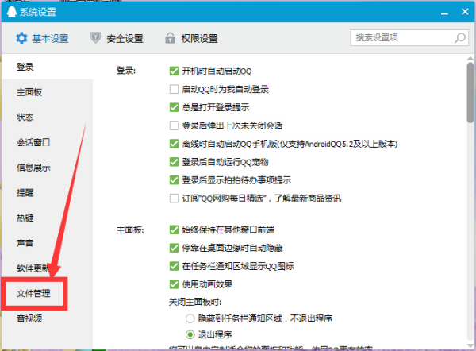
Task: Click the 主面板: section heading
Action: tap(130, 229)
